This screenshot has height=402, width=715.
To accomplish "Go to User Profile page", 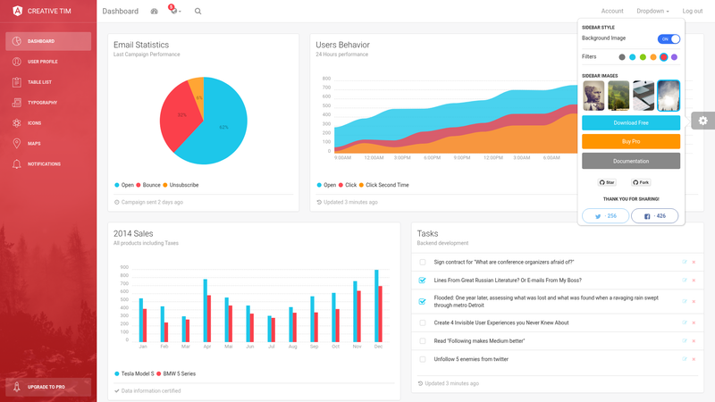I will pos(48,62).
